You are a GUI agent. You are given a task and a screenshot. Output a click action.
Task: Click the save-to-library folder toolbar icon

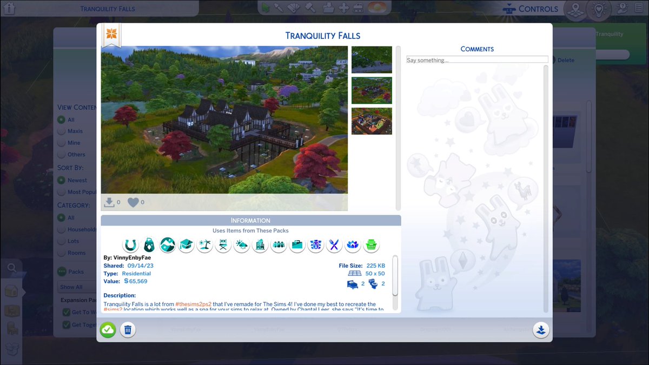[328, 8]
